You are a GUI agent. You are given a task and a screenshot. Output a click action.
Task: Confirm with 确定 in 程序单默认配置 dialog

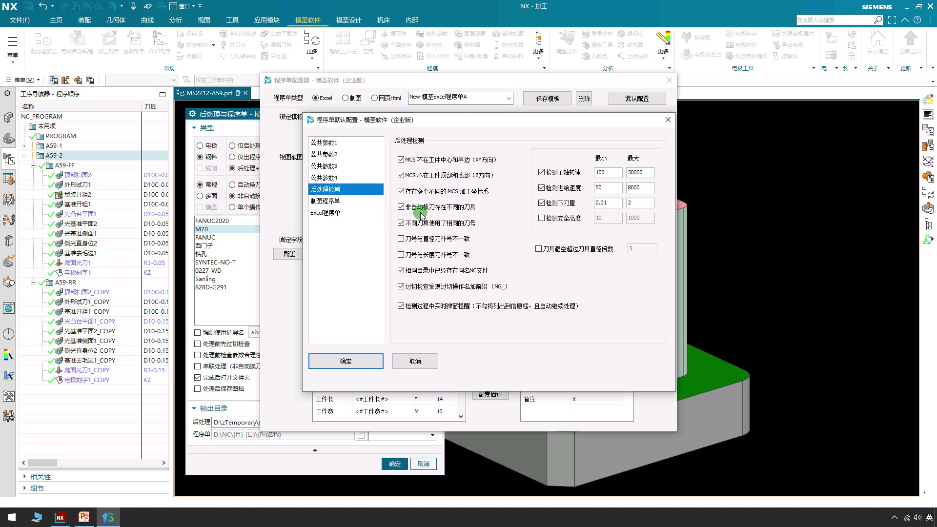346,361
